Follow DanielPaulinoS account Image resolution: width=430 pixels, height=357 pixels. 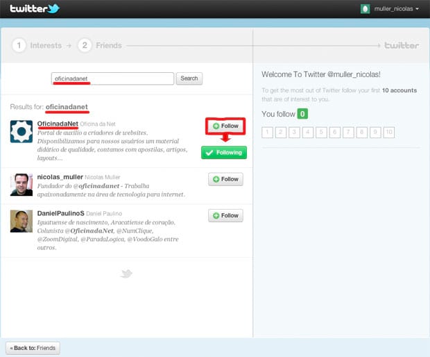[225, 215]
